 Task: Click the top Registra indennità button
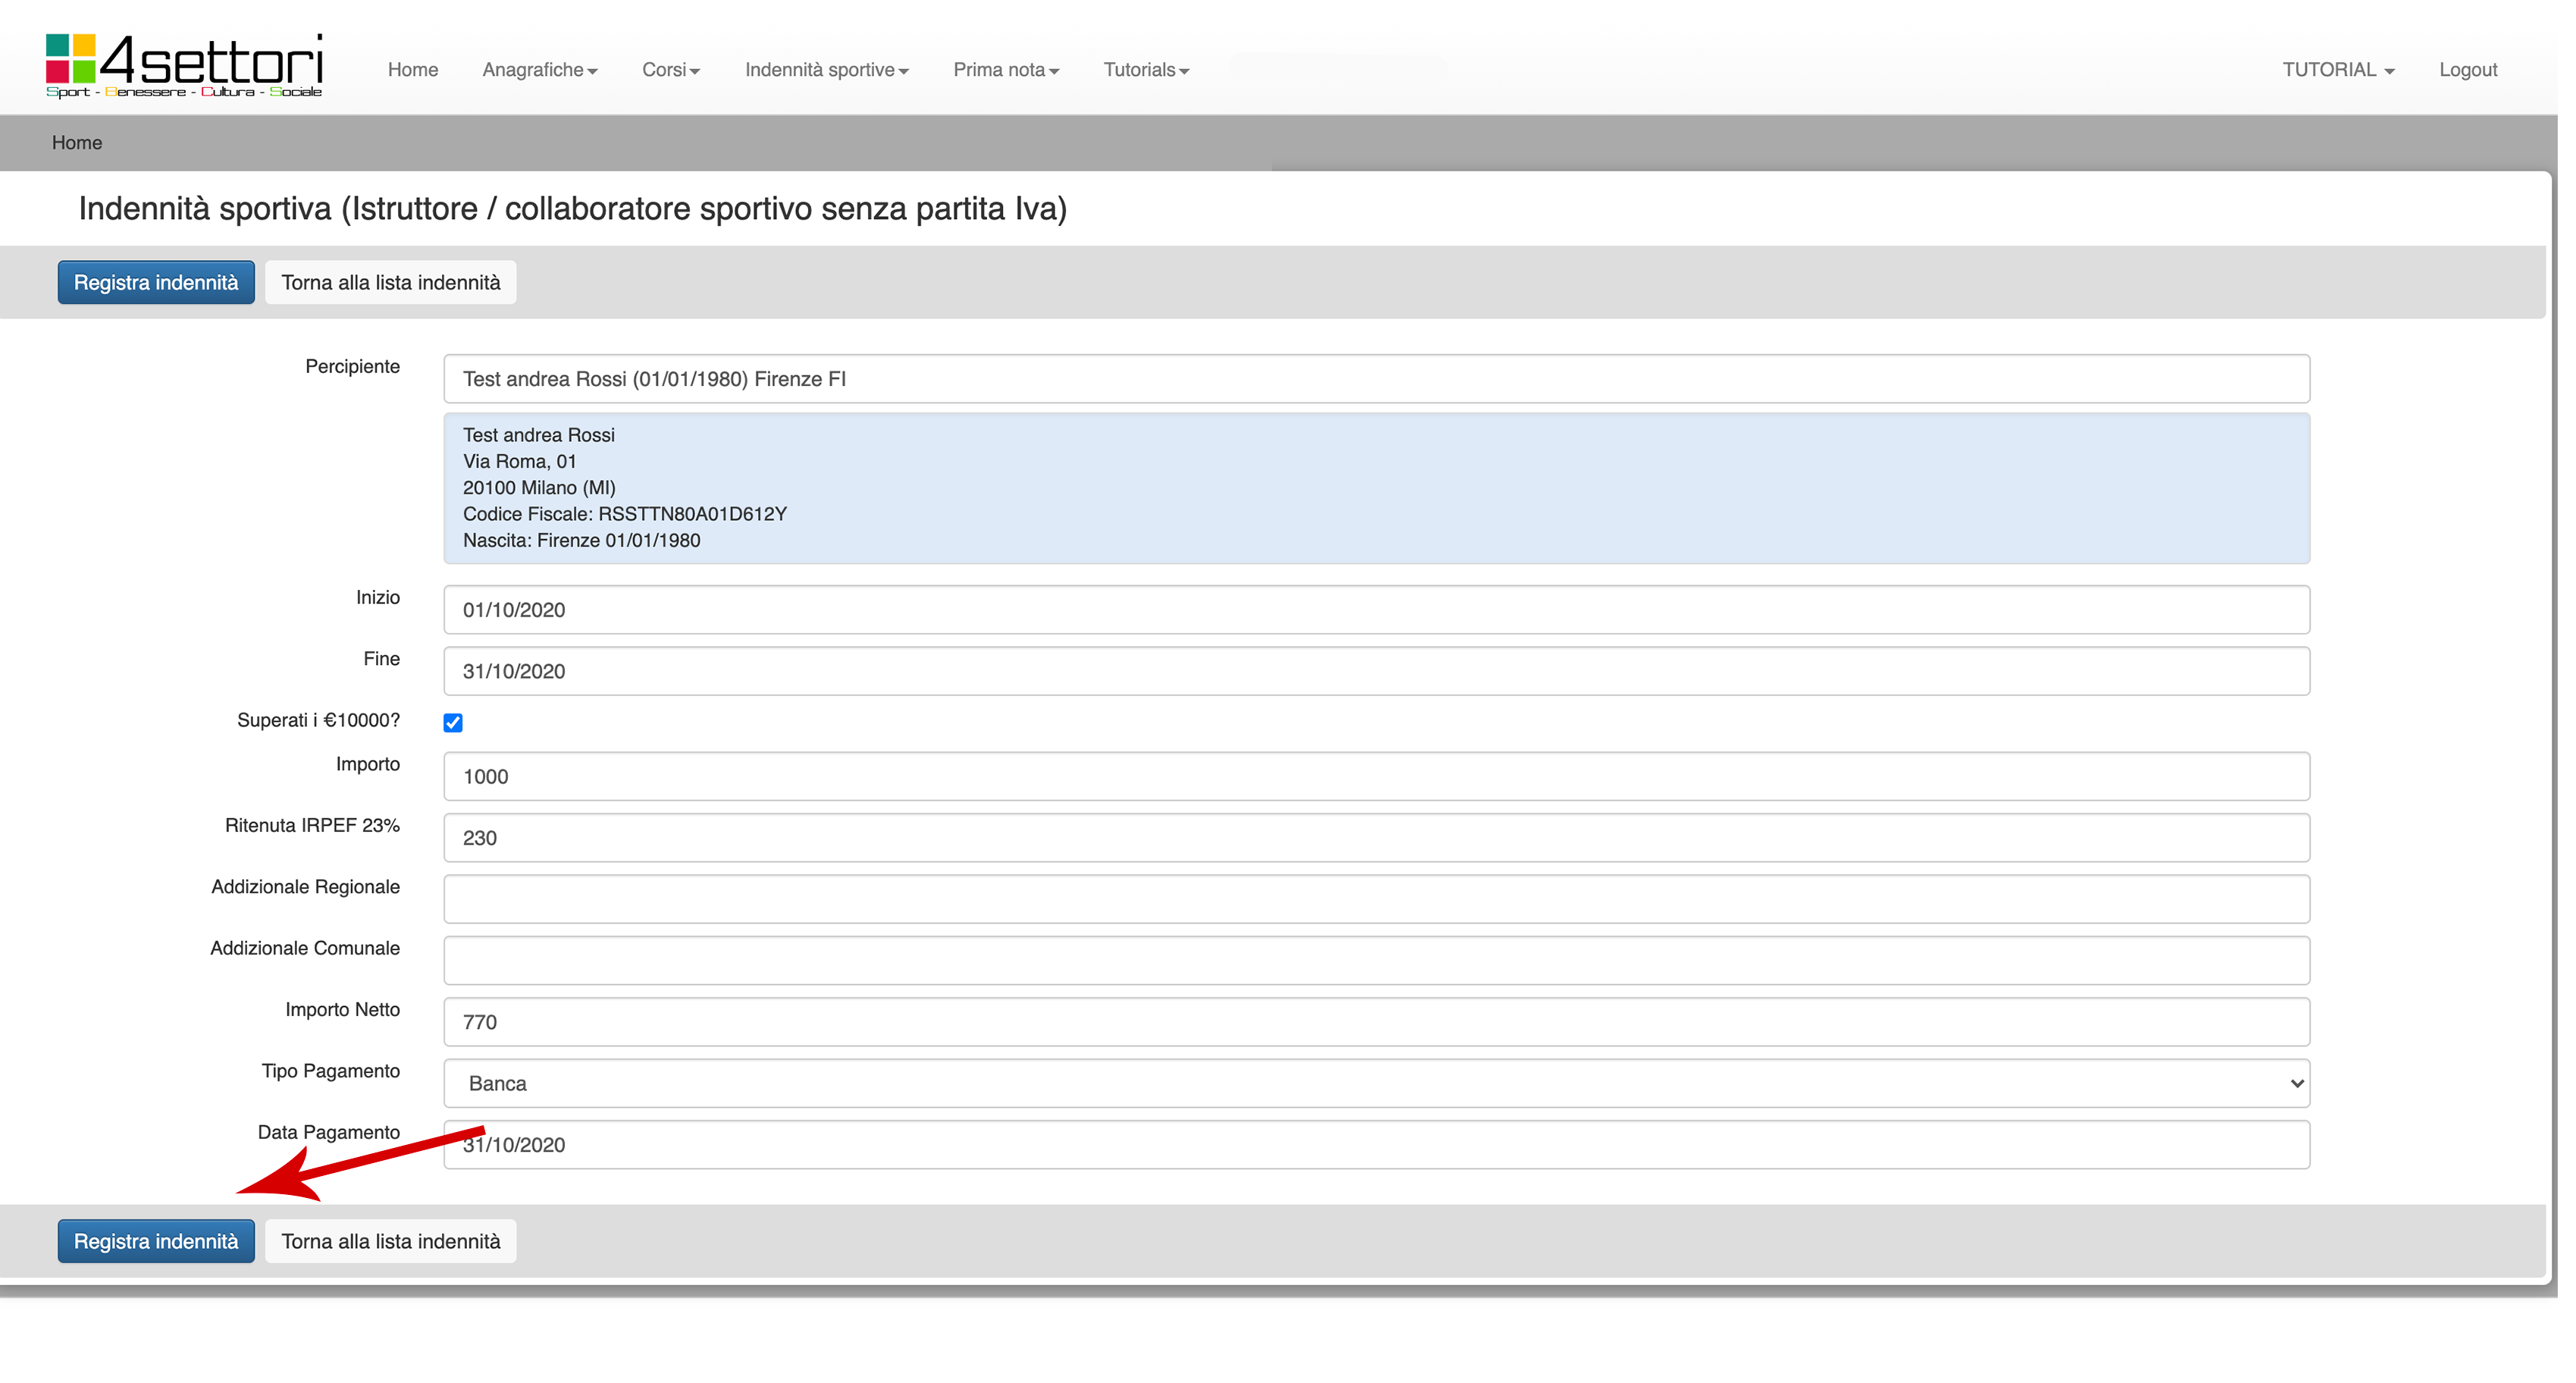pos(156,283)
